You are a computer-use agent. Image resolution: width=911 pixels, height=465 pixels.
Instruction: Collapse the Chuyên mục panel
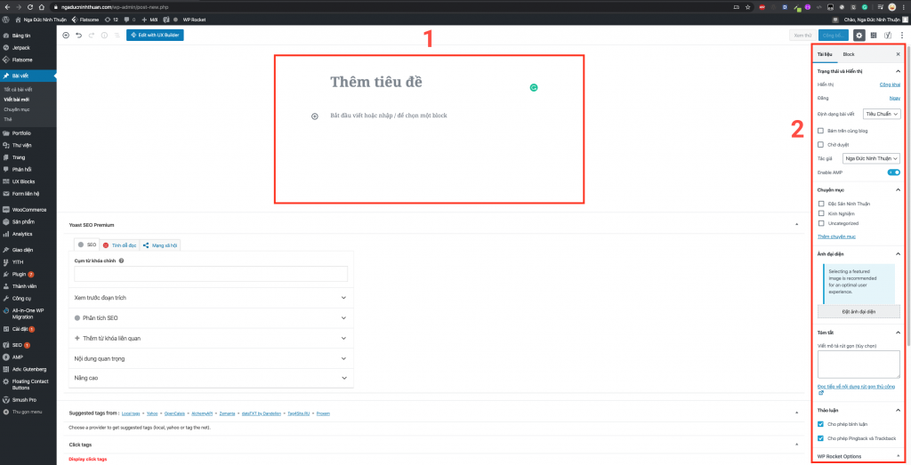[x=898, y=190]
